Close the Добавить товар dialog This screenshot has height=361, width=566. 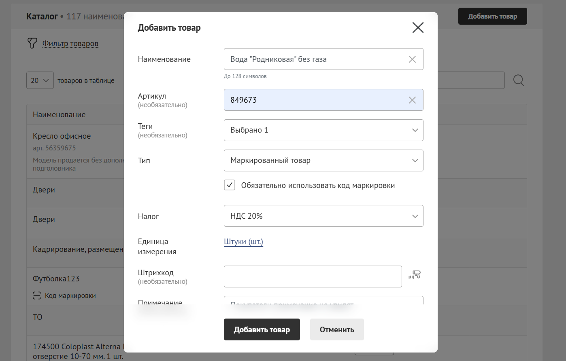click(417, 27)
